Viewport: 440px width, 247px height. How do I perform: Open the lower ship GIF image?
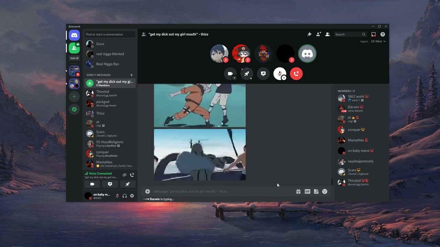pyautogui.click(x=200, y=155)
